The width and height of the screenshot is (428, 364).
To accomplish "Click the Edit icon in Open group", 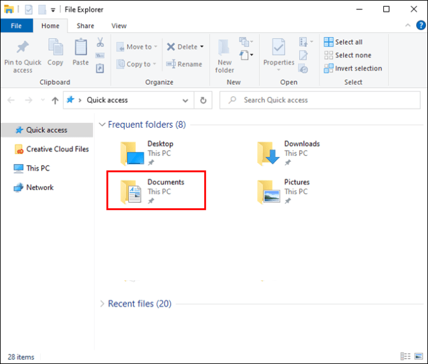I will point(303,55).
